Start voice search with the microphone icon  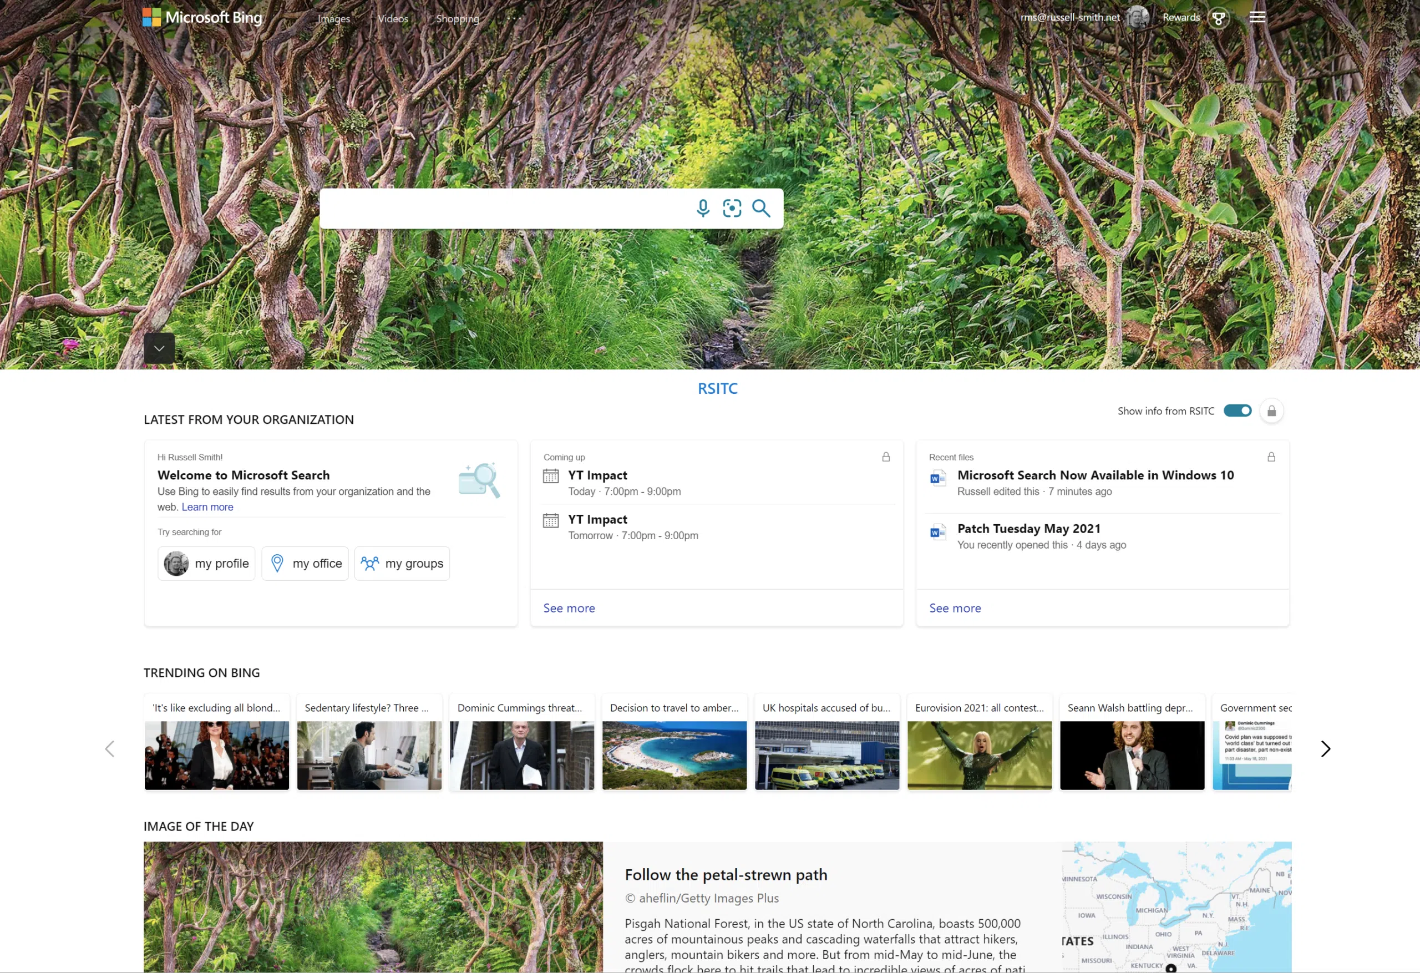tap(703, 209)
